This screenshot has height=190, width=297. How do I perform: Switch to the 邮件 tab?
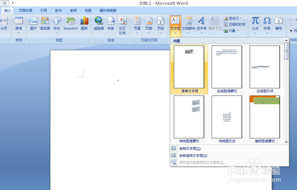coord(58,10)
